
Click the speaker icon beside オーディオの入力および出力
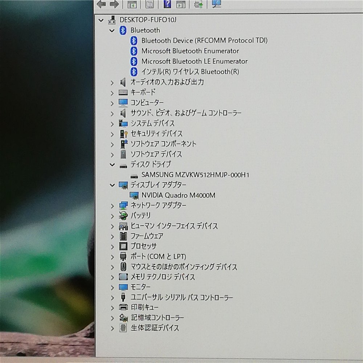coord(123,82)
